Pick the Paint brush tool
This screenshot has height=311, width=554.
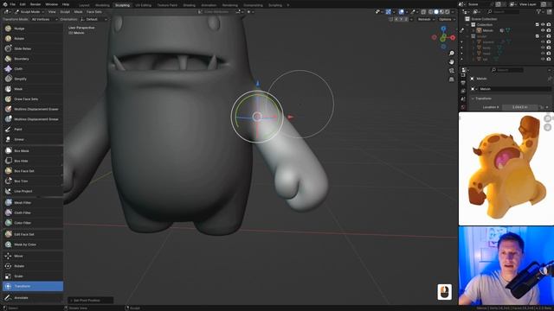pos(33,130)
